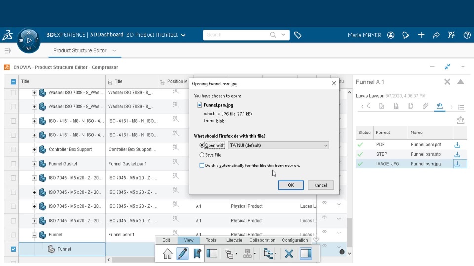
Task: Check the Controller Box Support row checkbox
Action: click(x=13, y=150)
